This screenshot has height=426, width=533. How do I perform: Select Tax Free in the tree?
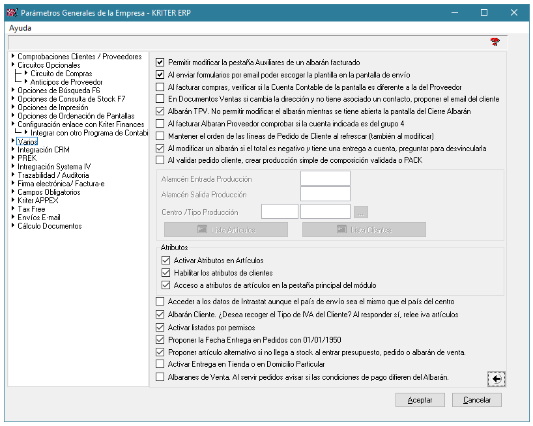[31, 209]
